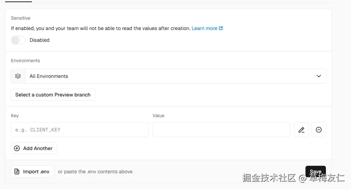Click the layers icon in the Environments selector
The height and width of the screenshot is (189, 351).
coord(18,76)
